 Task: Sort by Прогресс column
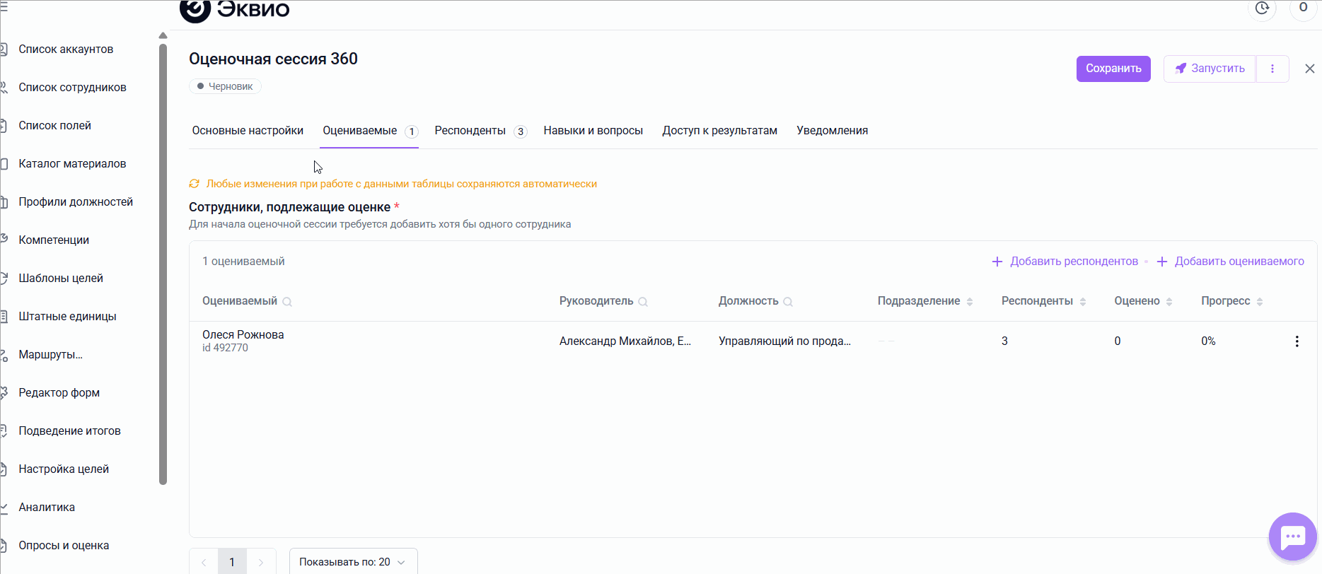pos(1260,302)
